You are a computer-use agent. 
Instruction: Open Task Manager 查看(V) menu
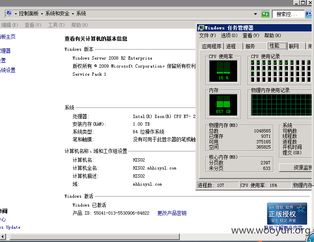click(251, 35)
